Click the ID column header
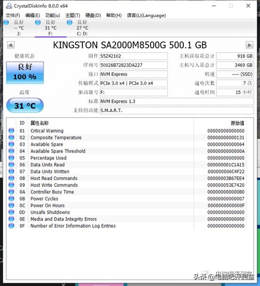Viewport: 260px width, 286px height. (22, 123)
